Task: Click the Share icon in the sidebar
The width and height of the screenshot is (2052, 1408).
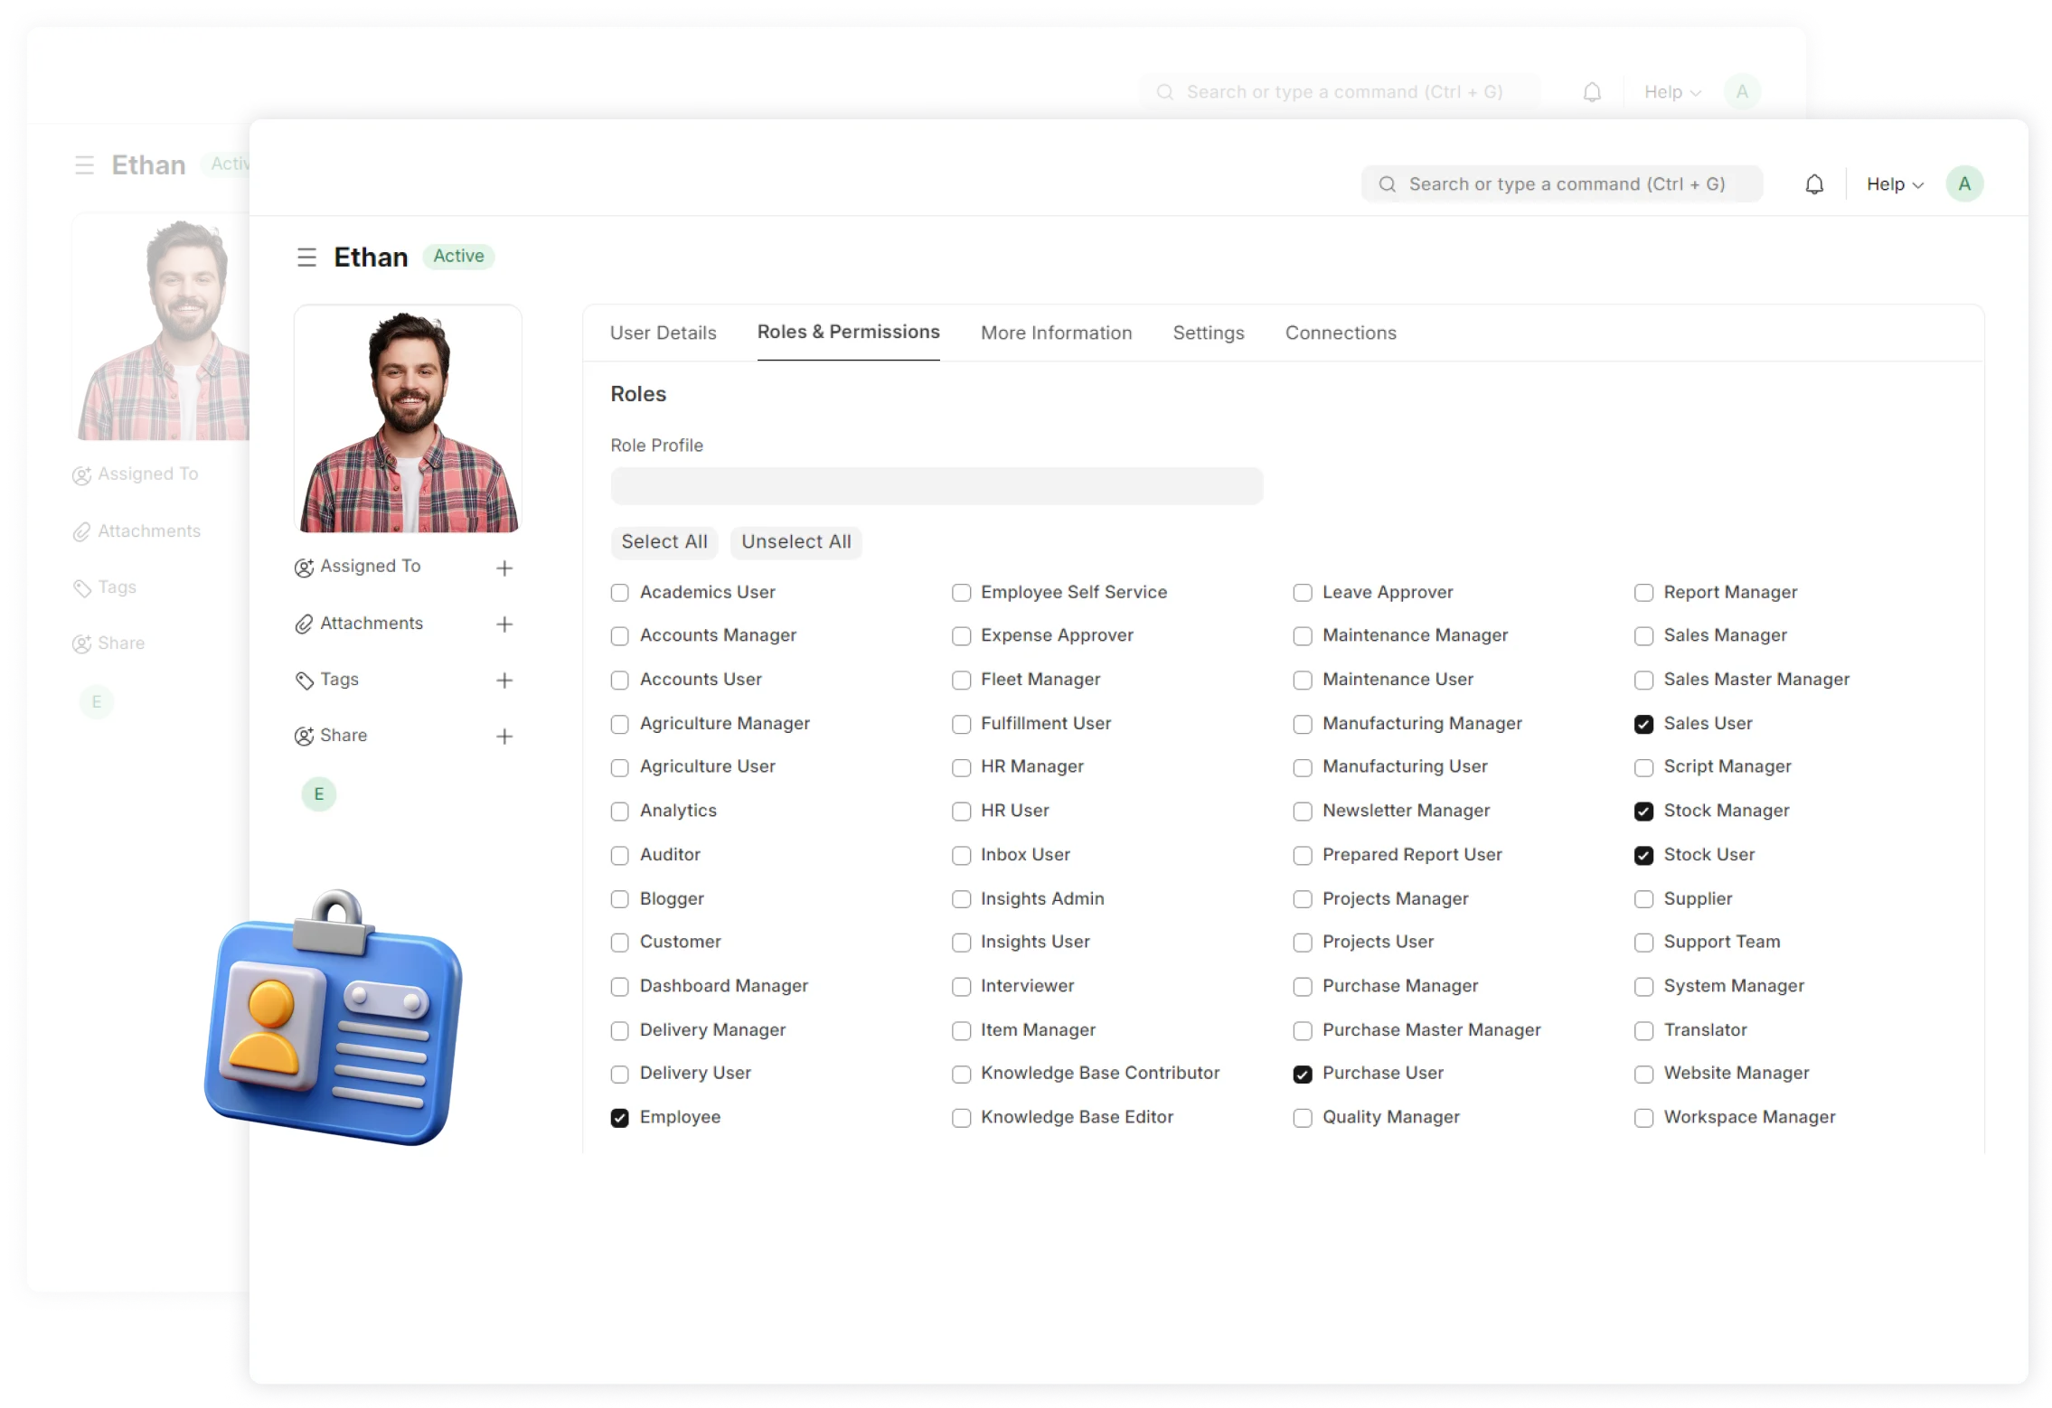Action: tap(305, 735)
